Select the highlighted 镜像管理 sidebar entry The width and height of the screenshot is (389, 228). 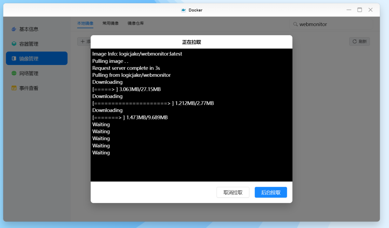pyautogui.click(x=36, y=58)
